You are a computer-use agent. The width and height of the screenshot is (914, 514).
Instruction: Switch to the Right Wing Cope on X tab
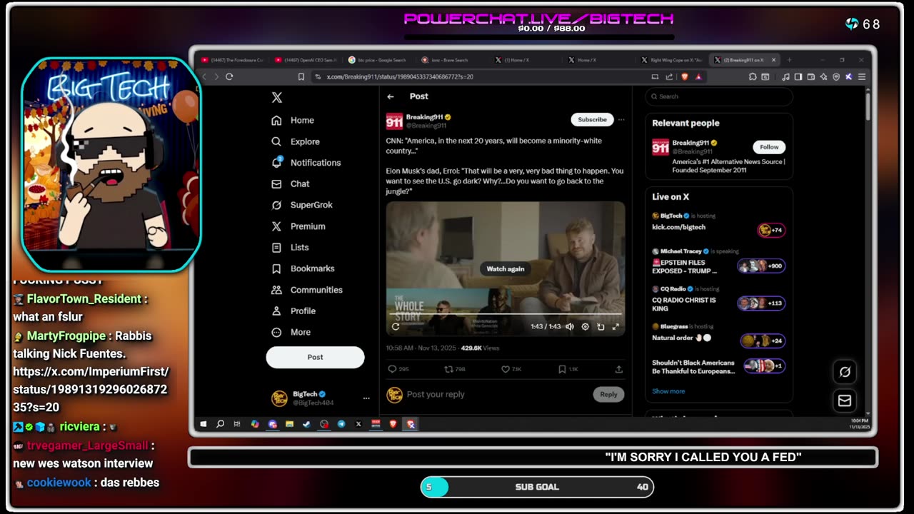click(x=673, y=60)
